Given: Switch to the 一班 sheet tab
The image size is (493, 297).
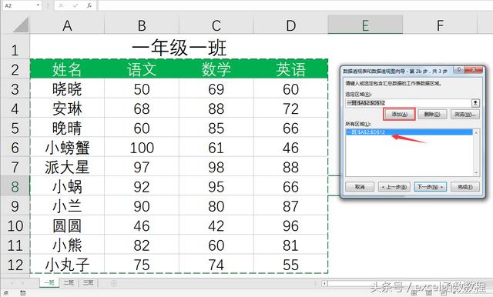Looking at the screenshot, I should [49, 282].
